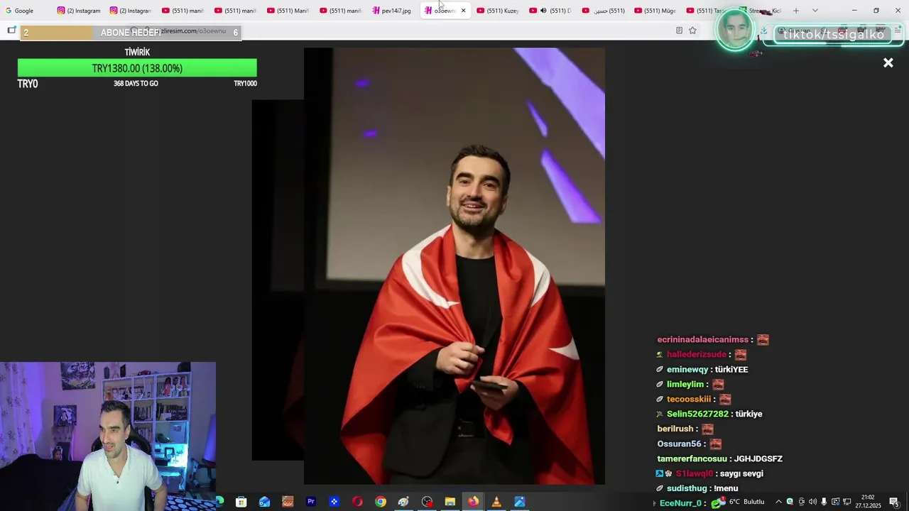Open the pev14i7.jpg tab

[x=392, y=11]
